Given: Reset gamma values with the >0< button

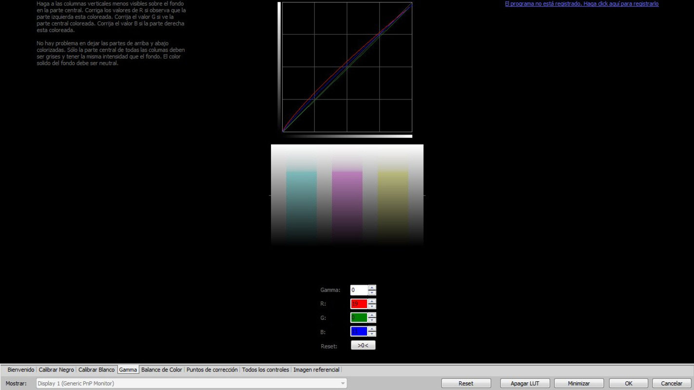Looking at the screenshot, I should (x=363, y=345).
